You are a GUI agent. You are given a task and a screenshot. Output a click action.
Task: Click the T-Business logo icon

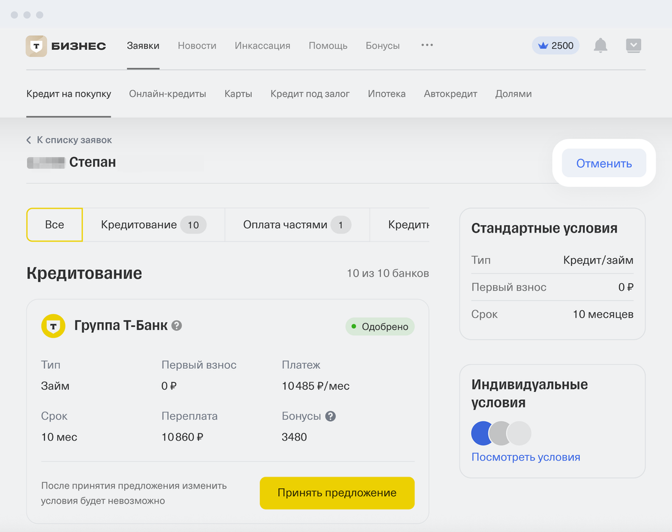(x=36, y=46)
